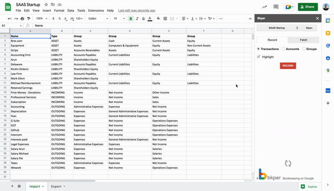This screenshot has height=191, width=334.
Task: Open the Insert menu
Action: coord(47,10)
